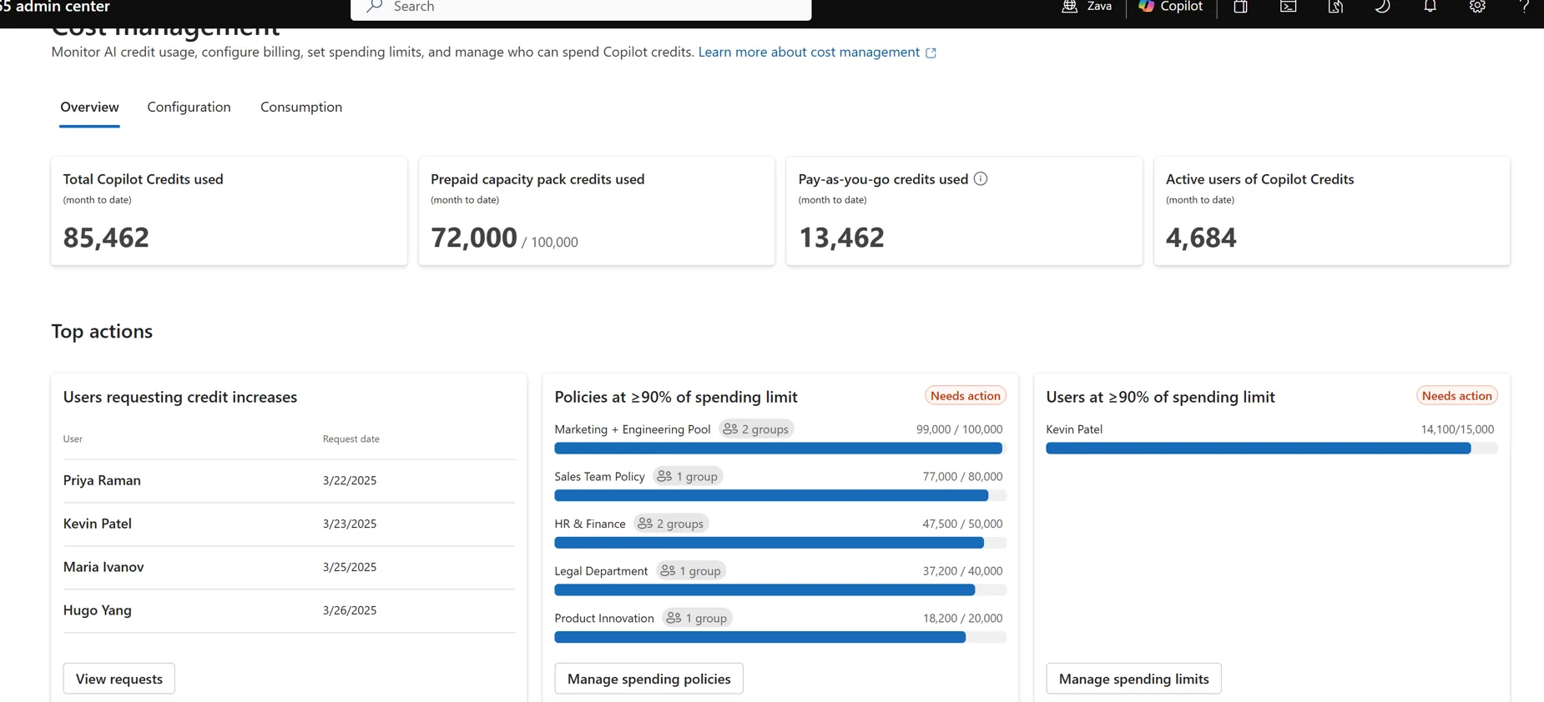
Task: Click the 37,200 / 40,000 usage value
Action: [x=963, y=571]
